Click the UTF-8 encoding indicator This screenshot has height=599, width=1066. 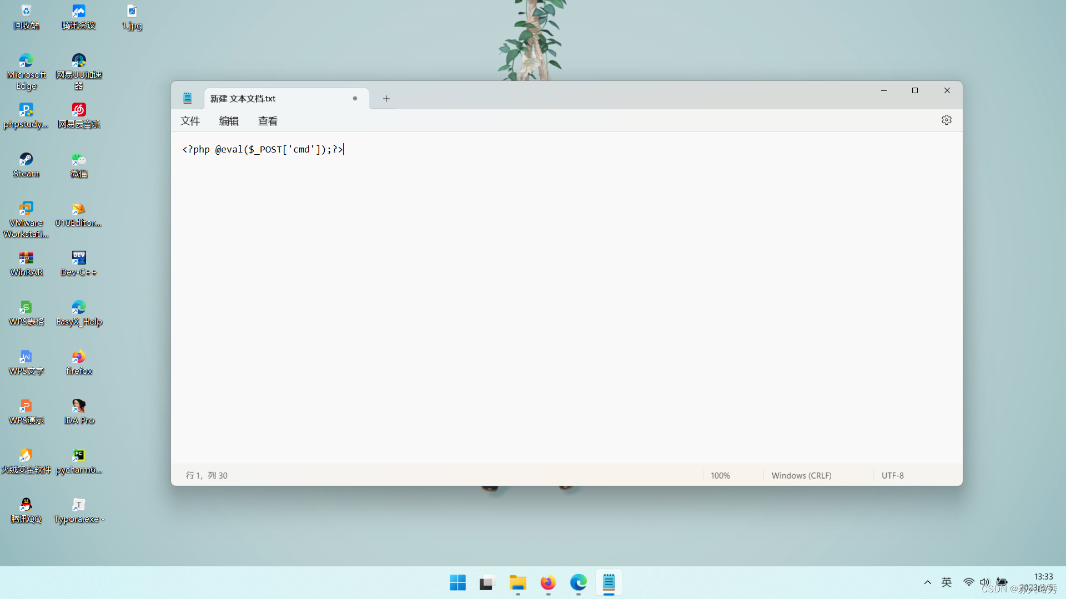pos(892,475)
